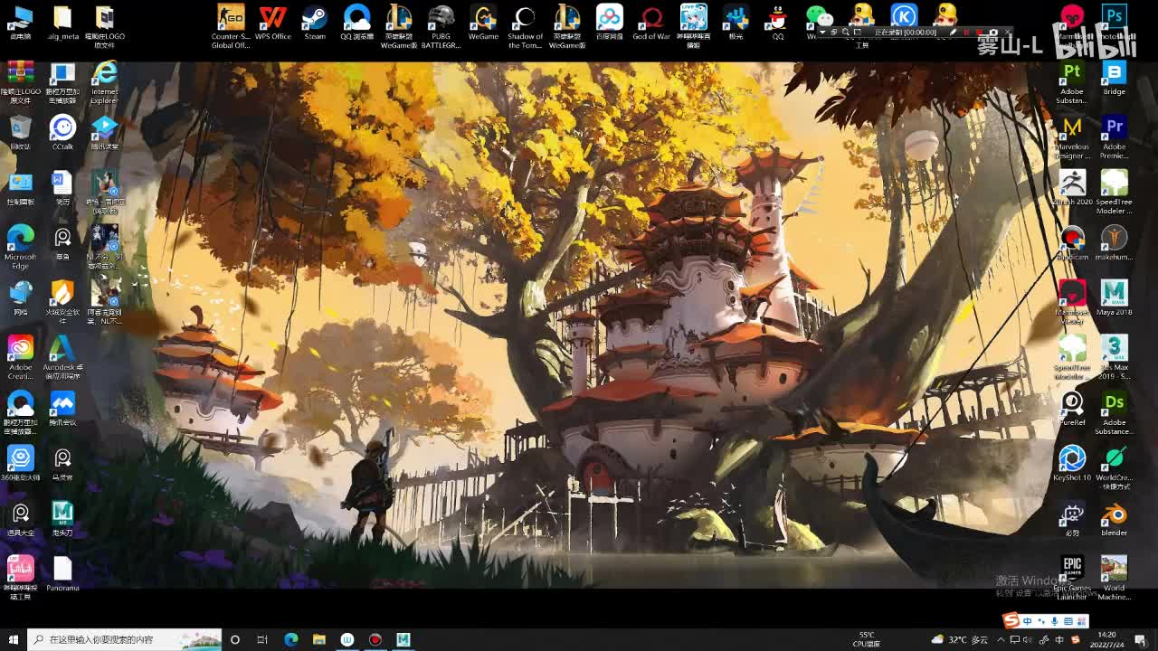1158x651 pixels.
Task: Open the Marvelous Designer shortcut
Action: coord(1072,127)
